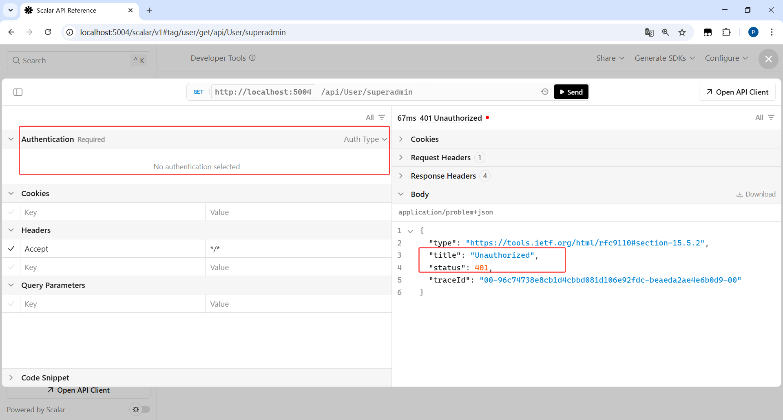This screenshot has width=783, height=420.
Task: Bookmark this page with star icon
Action: 682,32
